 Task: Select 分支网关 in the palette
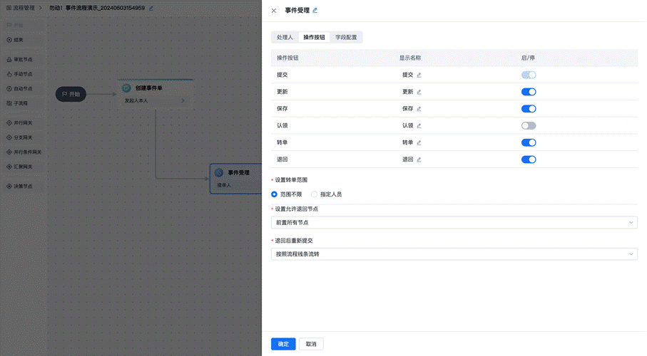(x=19, y=137)
